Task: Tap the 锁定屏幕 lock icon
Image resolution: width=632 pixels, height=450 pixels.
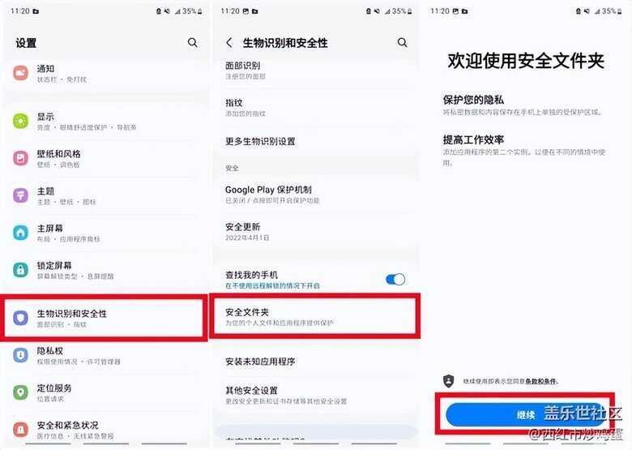Action: 20,270
